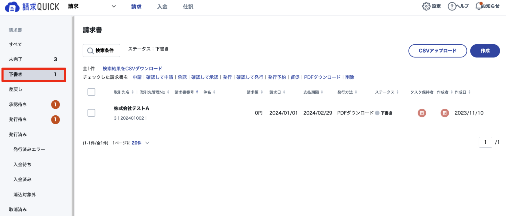Click the 2024/01/01 billing date cell
The width and height of the screenshot is (507, 216).
[x=283, y=113]
